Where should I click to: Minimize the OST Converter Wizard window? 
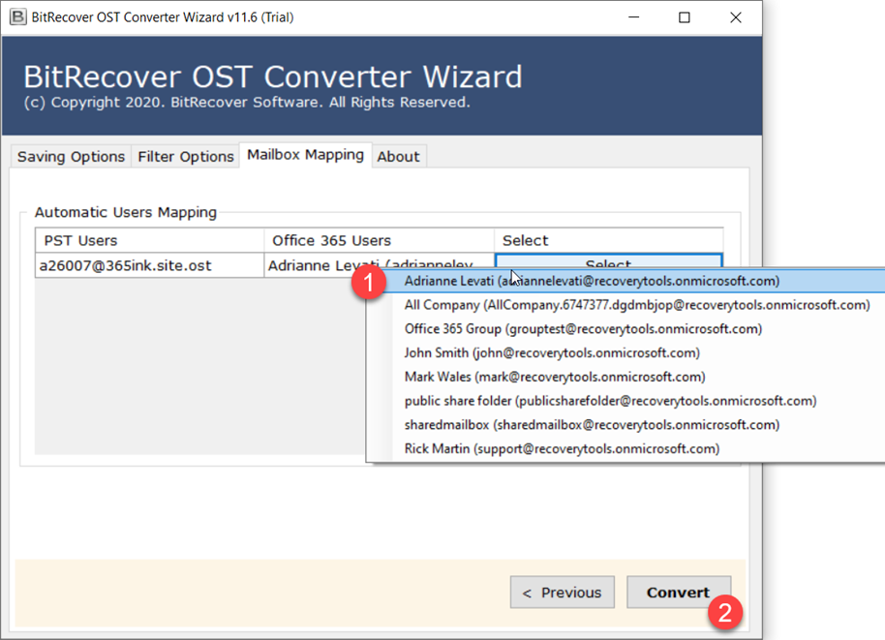coord(634,17)
